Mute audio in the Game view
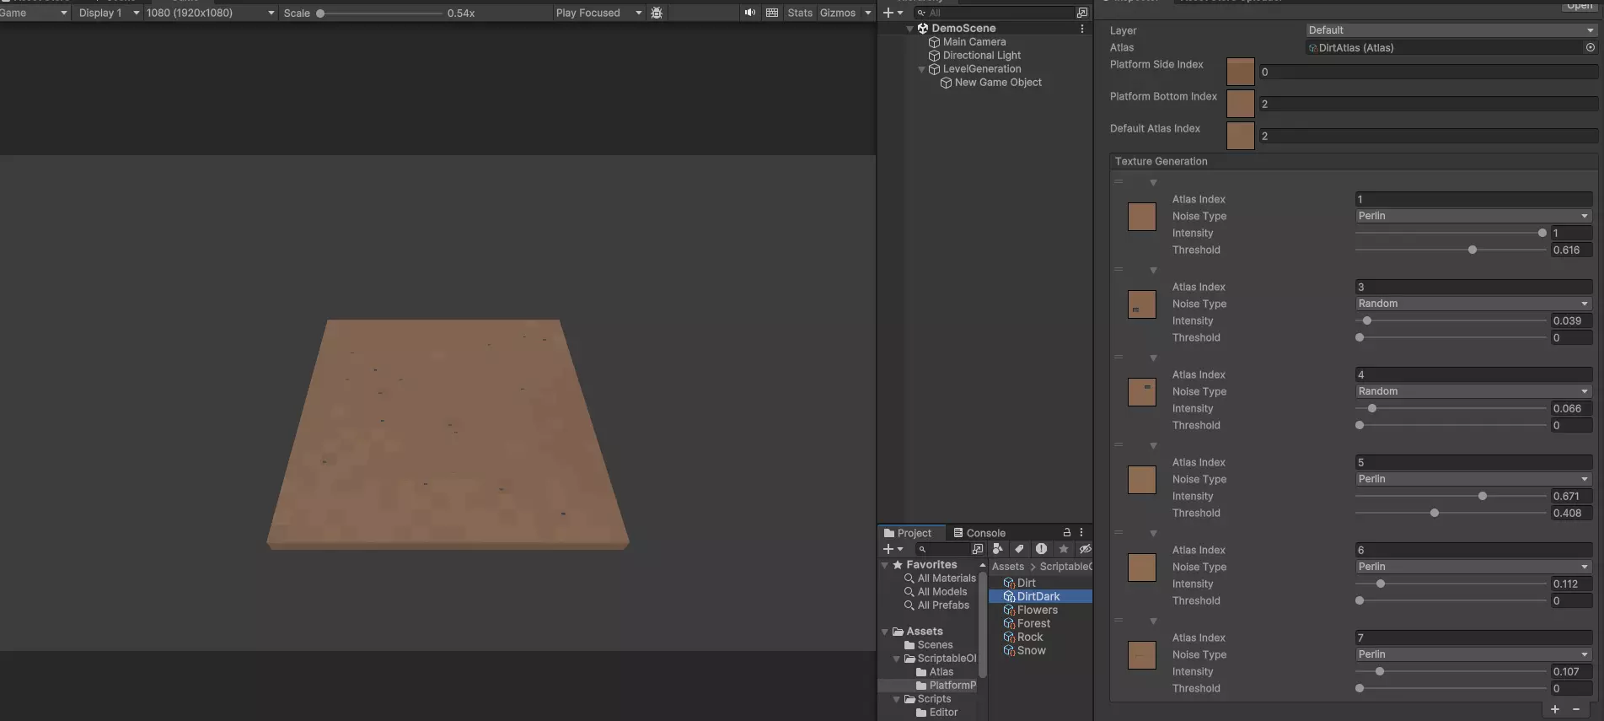The width and height of the screenshot is (1604, 721). click(749, 13)
